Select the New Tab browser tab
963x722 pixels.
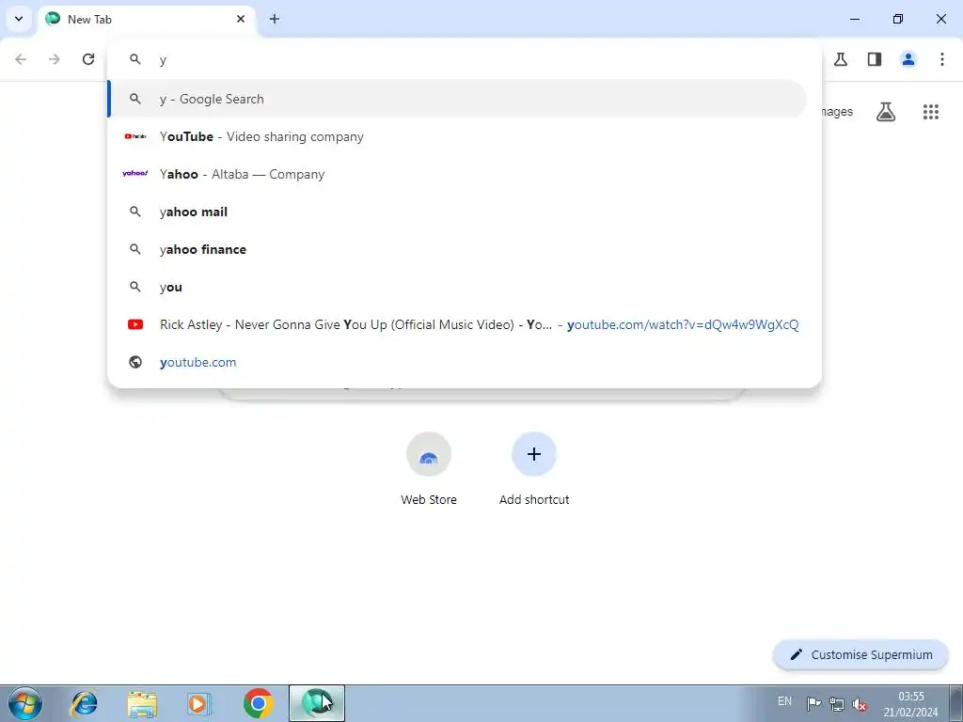pos(148,19)
